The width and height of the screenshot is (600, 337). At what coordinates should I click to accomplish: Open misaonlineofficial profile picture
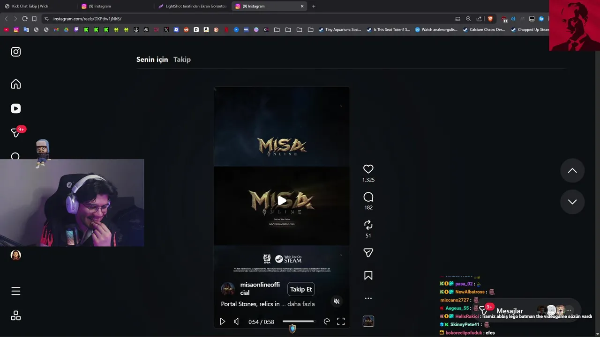click(x=228, y=289)
